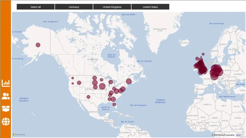Click the Baía de Hudson label
This screenshot has width=246, height=138.
111,56
